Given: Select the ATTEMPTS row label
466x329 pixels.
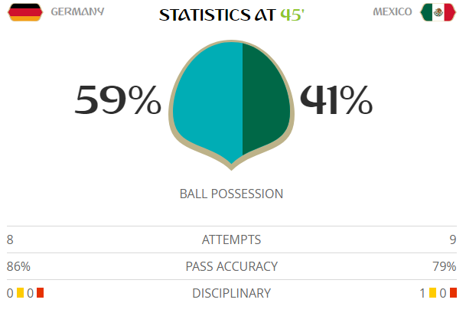Looking at the screenshot, I should (x=231, y=239).
